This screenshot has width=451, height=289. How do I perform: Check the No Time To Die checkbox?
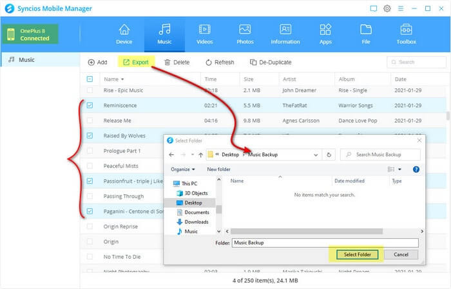tap(90, 257)
